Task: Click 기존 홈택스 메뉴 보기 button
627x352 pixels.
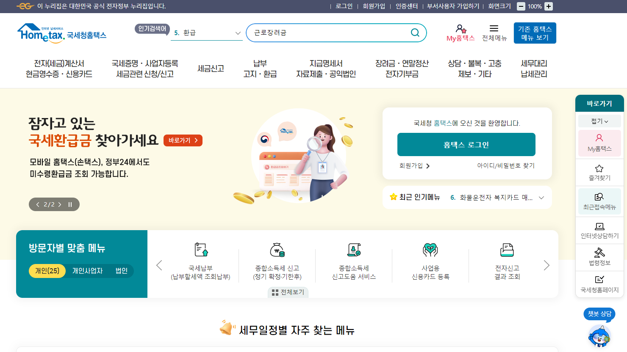Action: [535, 33]
